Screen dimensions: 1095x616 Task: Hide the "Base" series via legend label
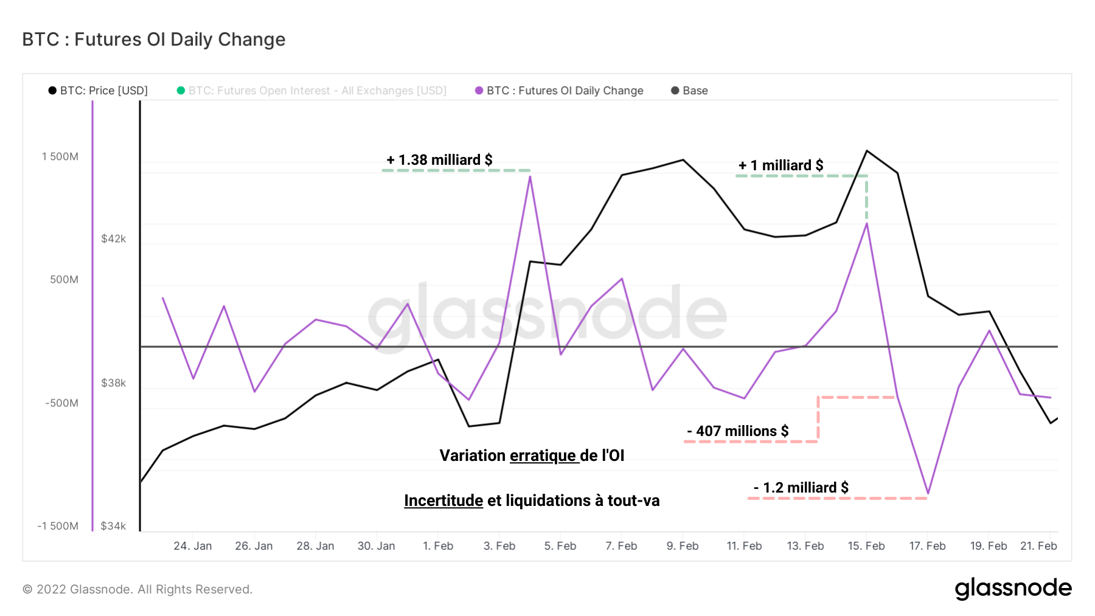pyautogui.click(x=695, y=91)
